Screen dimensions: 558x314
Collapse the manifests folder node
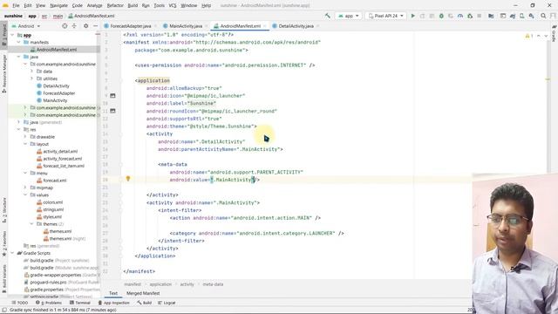pyautogui.click(x=19, y=42)
